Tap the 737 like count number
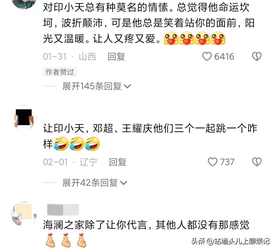This screenshot has width=276, height=251. (x=227, y=162)
